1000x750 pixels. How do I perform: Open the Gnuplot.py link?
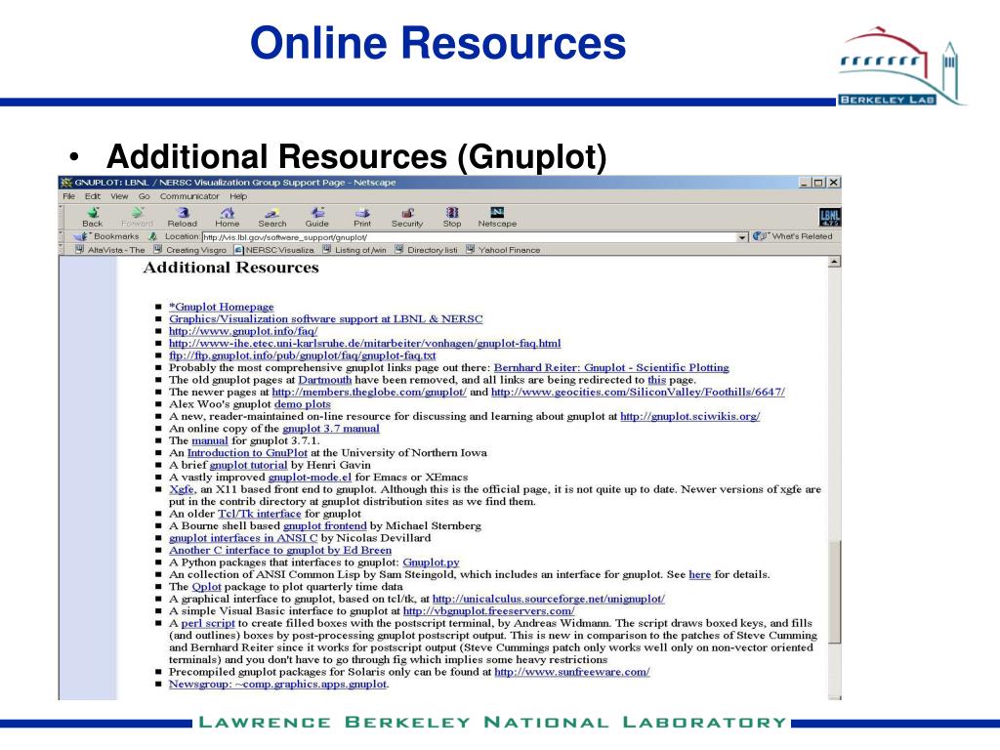tap(431, 562)
